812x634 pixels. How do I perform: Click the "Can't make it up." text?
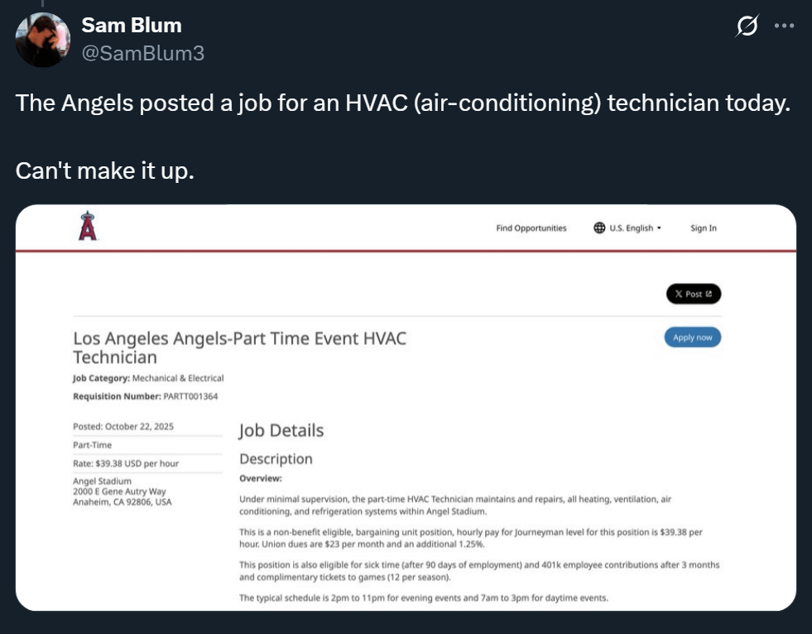(x=104, y=171)
